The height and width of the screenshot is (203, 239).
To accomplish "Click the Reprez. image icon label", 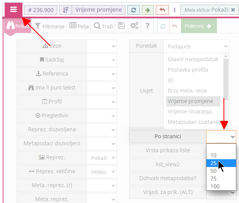I will 52,157.
